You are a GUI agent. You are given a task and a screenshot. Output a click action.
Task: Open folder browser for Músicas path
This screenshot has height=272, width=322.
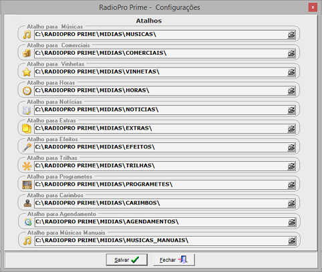tap(291, 35)
